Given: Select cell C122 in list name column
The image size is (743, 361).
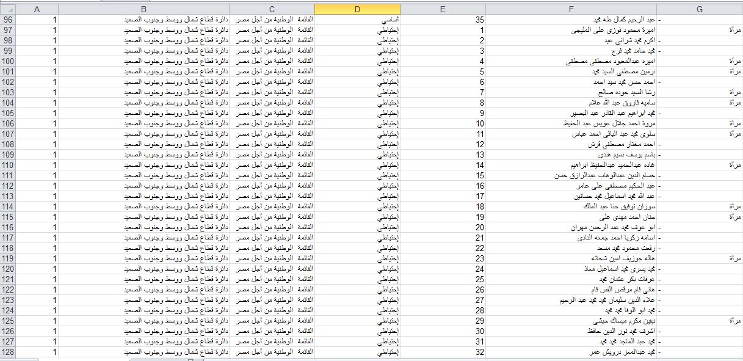Looking at the screenshot, I should click(272, 290).
